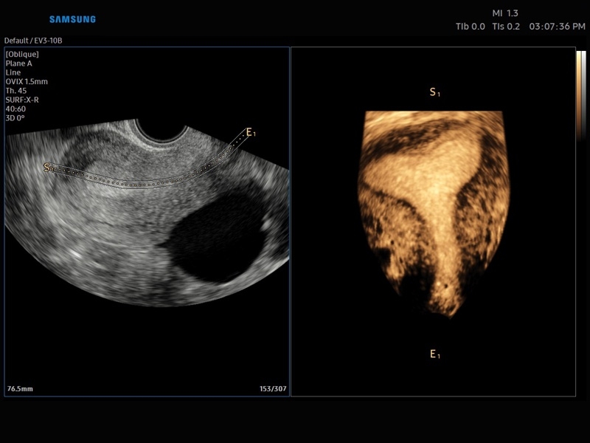590x443 pixels.
Task: Click the S1 start marker on the oblique line
Action: click(x=49, y=168)
